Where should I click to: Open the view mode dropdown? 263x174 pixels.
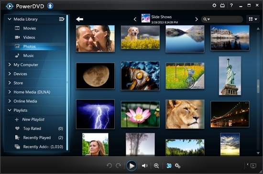[x=253, y=19]
